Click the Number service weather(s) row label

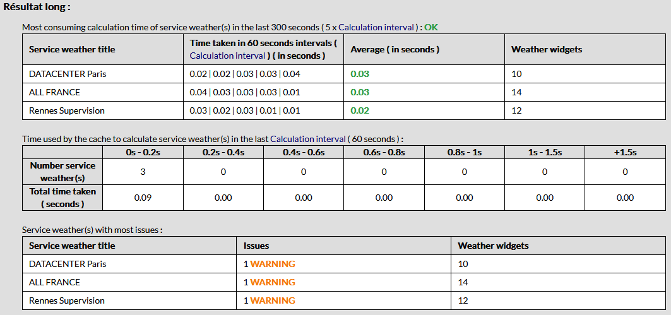click(x=62, y=172)
